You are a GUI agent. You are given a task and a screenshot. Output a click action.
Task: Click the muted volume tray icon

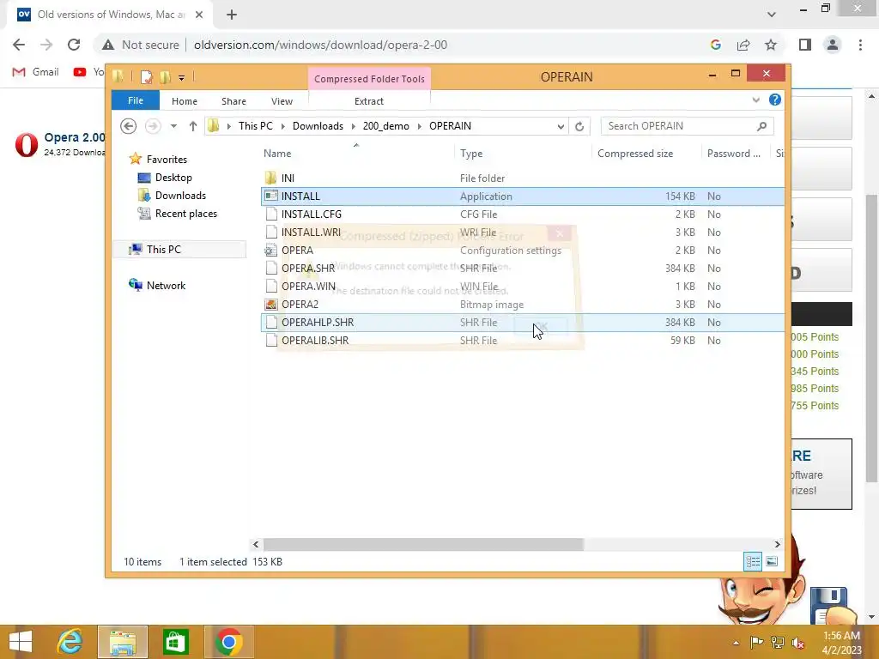(x=798, y=643)
